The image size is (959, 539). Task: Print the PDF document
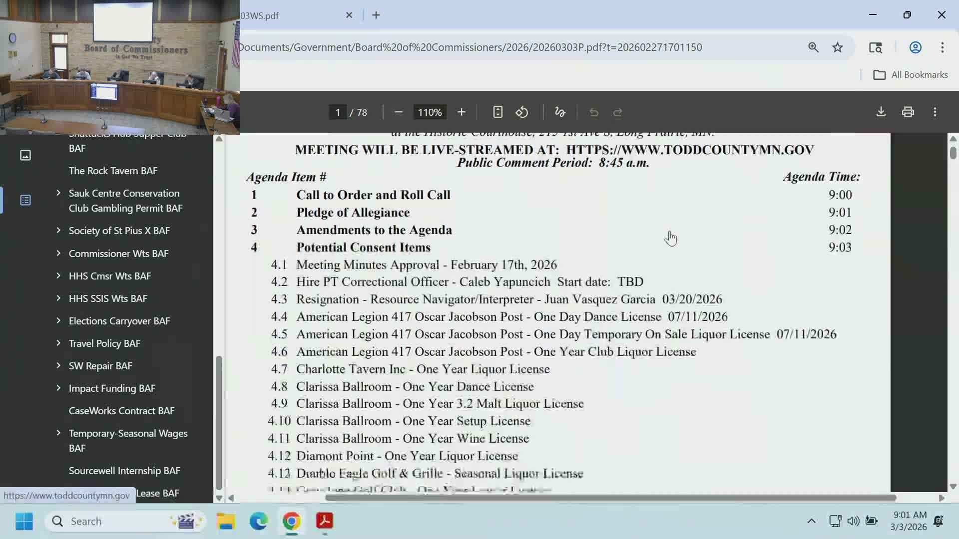point(908,112)
